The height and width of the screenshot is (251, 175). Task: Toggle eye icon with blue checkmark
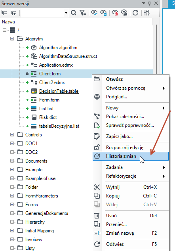coord(103,13)
